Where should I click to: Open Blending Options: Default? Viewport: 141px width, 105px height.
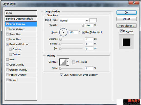[21, 19]
